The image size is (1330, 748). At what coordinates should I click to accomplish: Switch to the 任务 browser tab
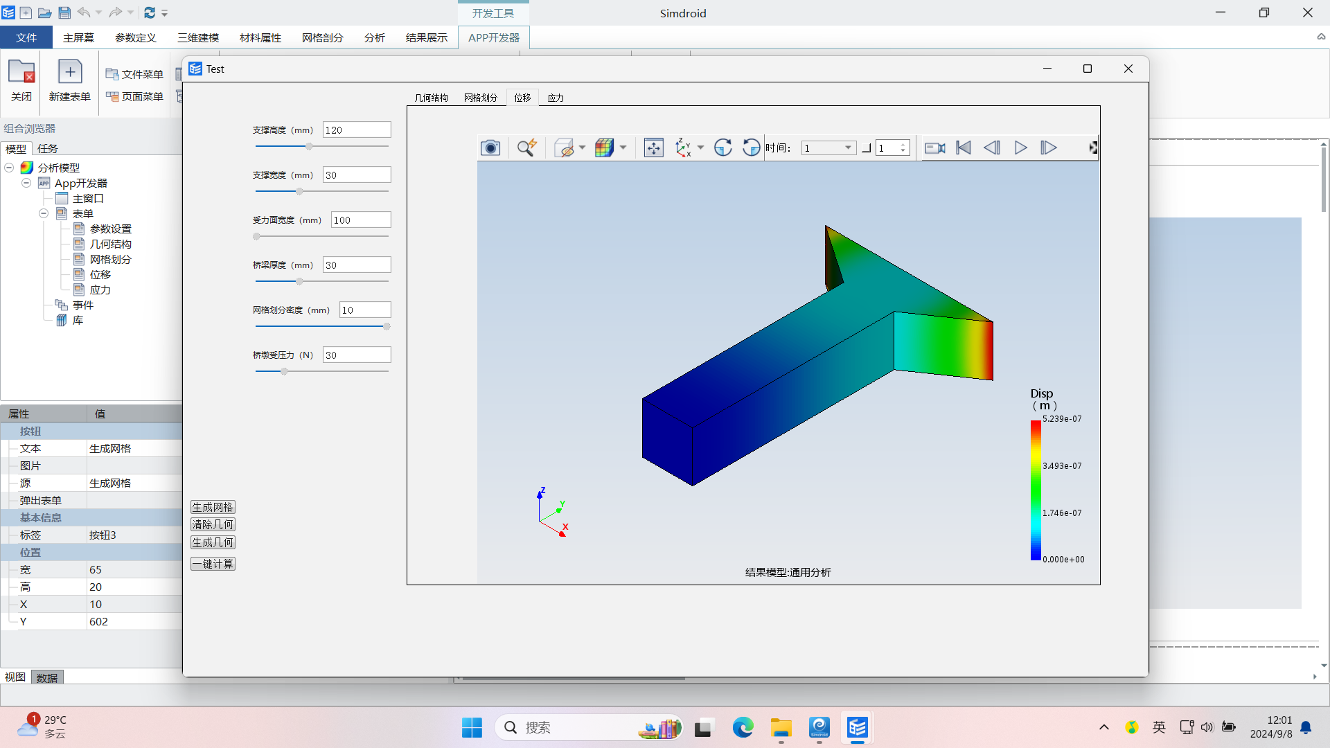tap(48, 148)
